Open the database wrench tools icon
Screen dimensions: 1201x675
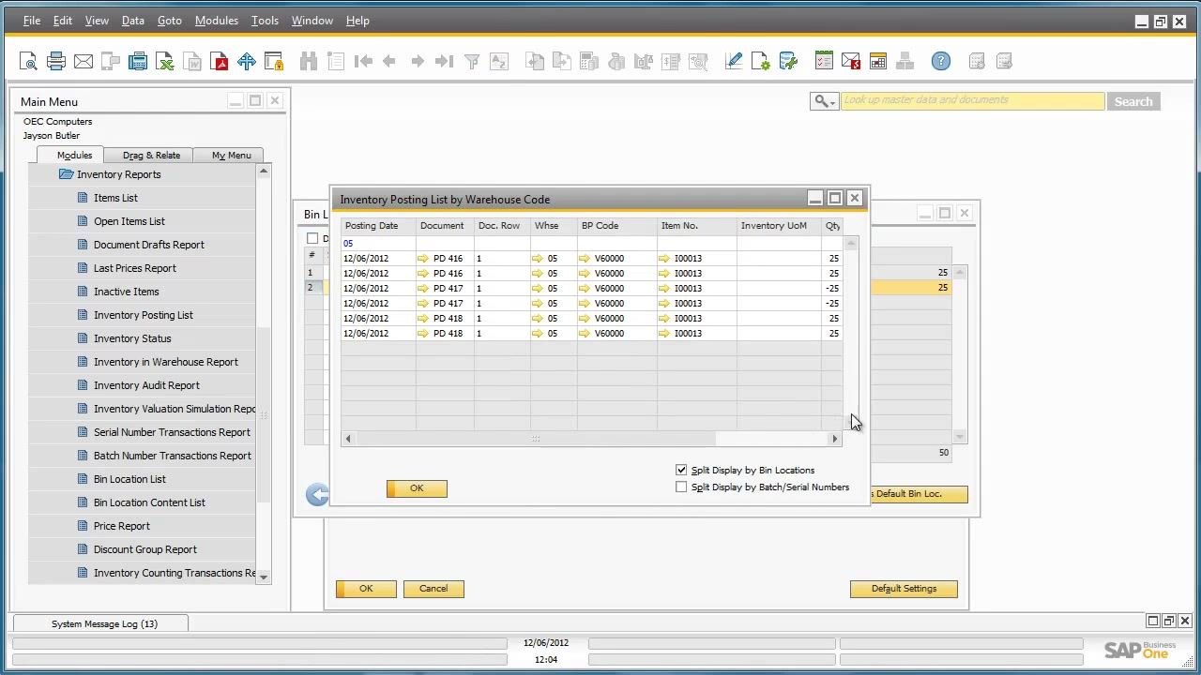click(x=788, y=62)
